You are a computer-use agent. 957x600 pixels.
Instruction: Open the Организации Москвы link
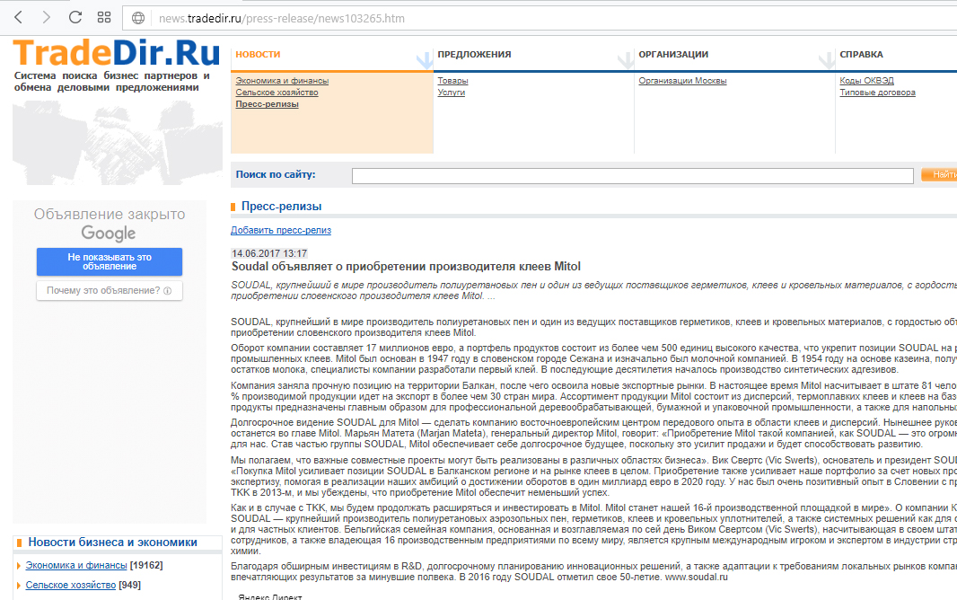(x=682, y=81)
